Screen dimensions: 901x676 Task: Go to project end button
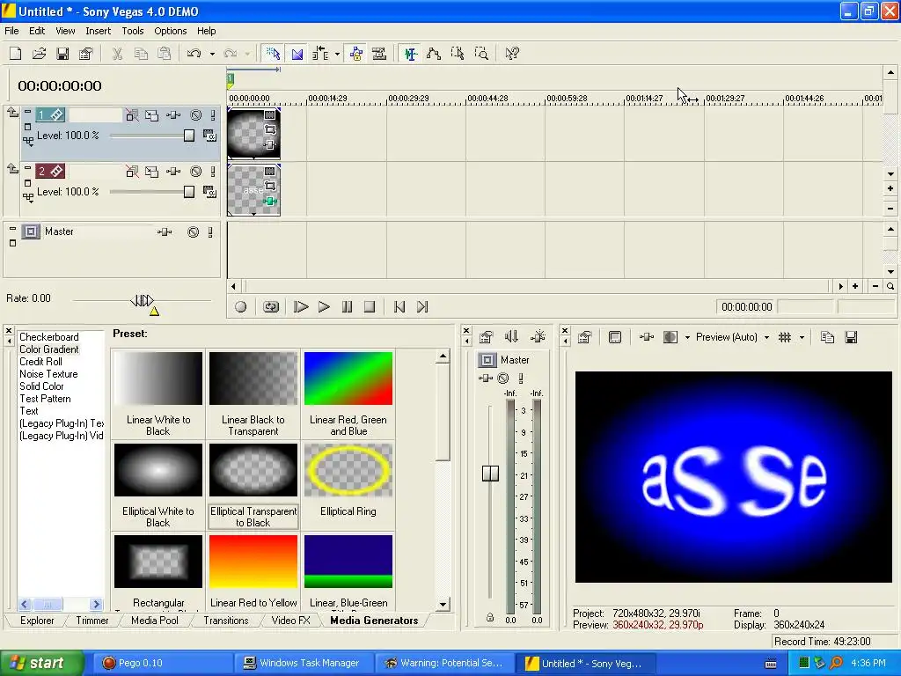point(422,307)
